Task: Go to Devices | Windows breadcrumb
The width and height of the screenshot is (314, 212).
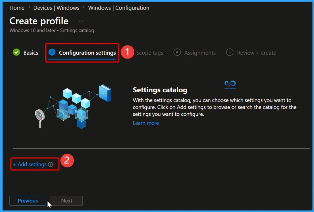Action: (x=56, y=8)
